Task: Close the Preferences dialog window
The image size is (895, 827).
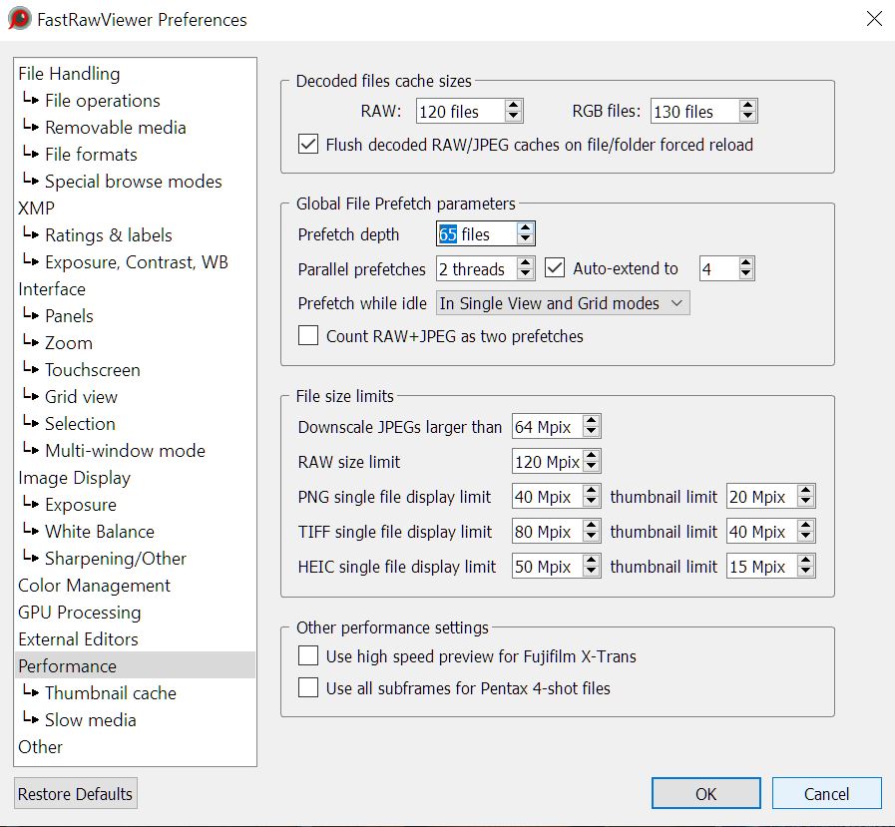Action: [x=873, y=19]
